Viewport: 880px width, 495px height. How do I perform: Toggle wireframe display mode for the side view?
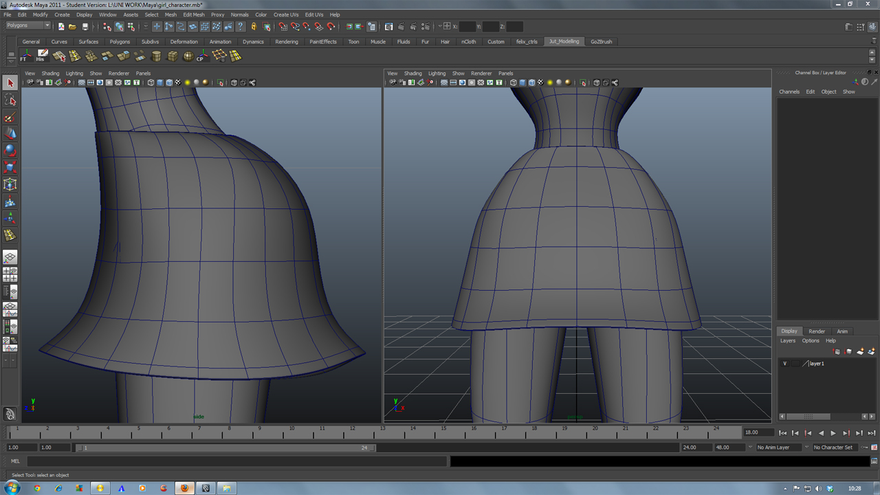[149, 82]
